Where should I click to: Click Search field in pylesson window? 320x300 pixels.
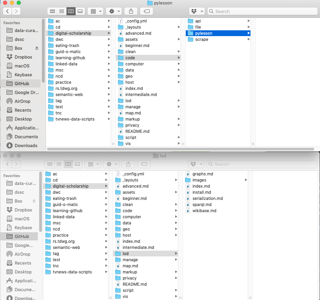coord(262,11)
